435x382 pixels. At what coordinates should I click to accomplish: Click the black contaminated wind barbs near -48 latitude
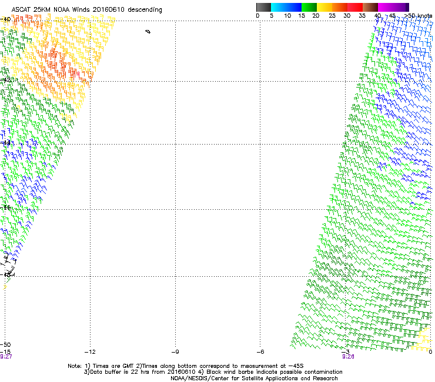point(8,266)
